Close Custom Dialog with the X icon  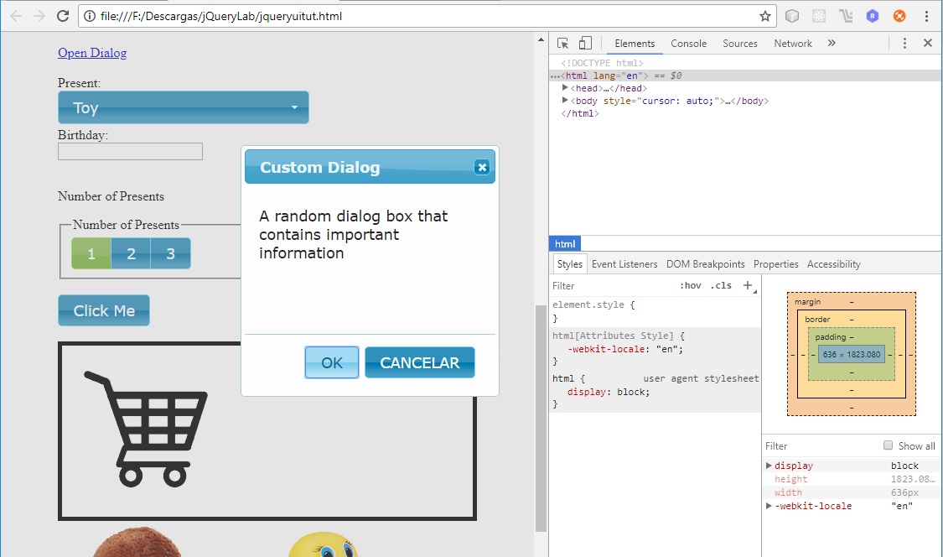coord(482,168)
